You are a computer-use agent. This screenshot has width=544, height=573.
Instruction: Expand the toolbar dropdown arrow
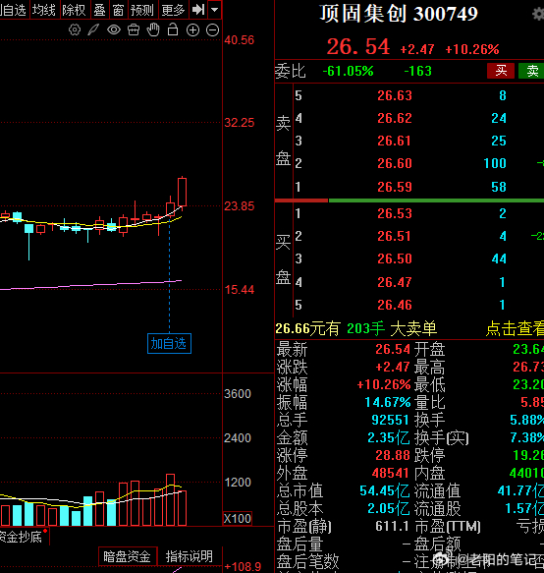(x=215, y=10)
